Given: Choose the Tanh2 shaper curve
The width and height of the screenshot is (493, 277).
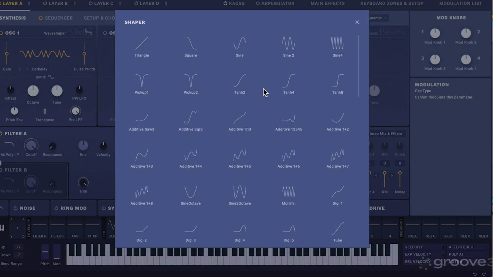Looking at the screenshot, I should coord(239,84).
